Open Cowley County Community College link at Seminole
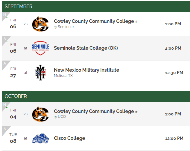This screenshot has width=190, height=151. click(x=94, y=21)
